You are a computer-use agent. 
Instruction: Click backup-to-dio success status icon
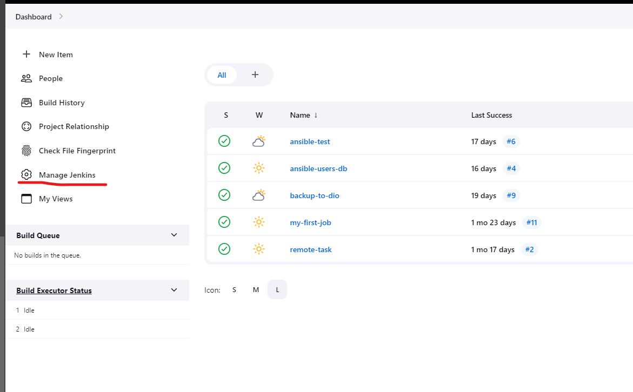[x=224, y=195]
